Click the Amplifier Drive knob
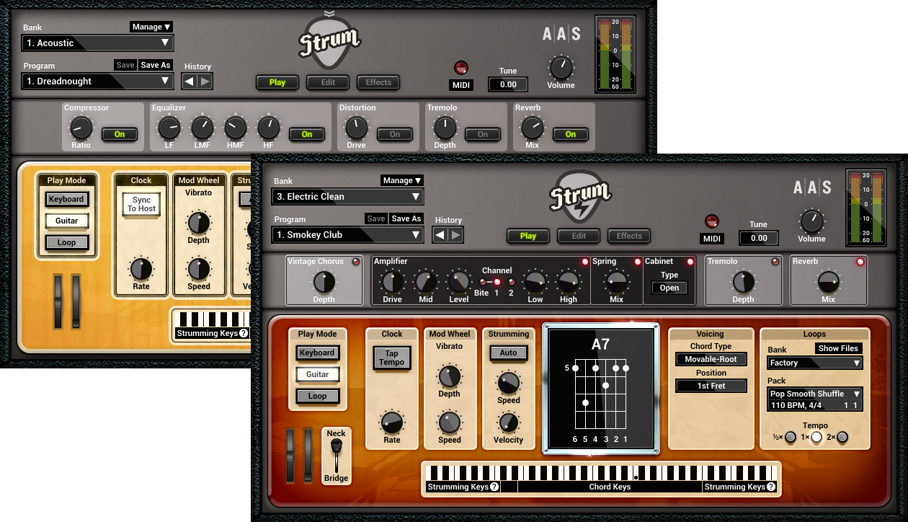Screen dimensions: 908x522 393,283
